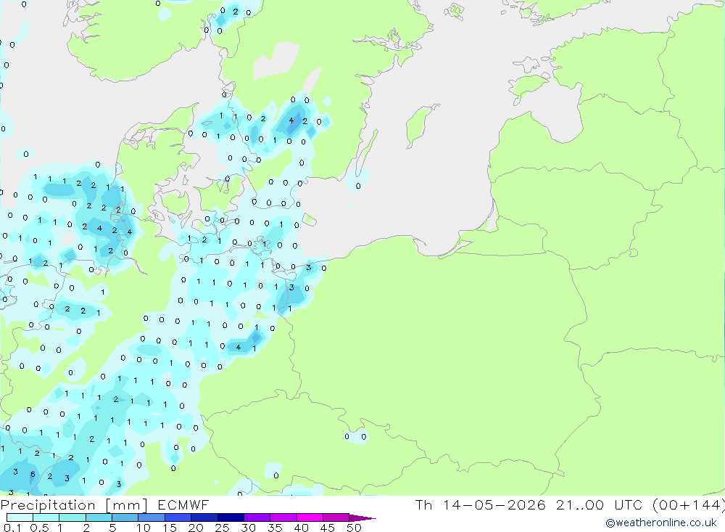The height and width of the screenshot is (532, 725).
Task: Click the legend label 30
Action: (x=249, y=528)
